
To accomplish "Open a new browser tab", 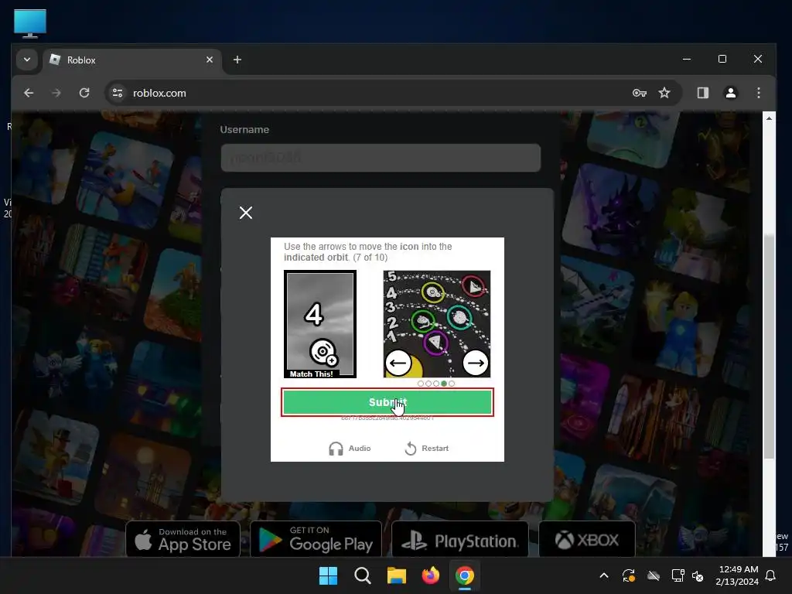I will pos(237,60).
